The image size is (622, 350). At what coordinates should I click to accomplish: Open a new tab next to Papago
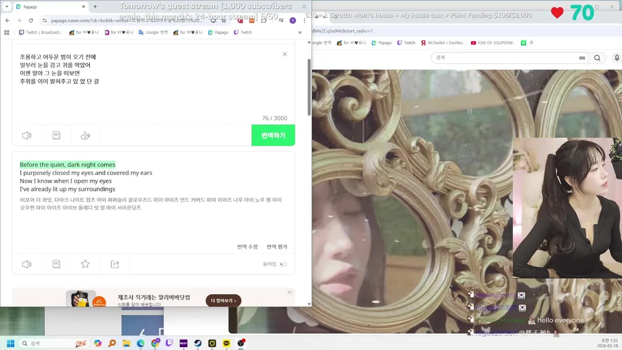(95, 7)
